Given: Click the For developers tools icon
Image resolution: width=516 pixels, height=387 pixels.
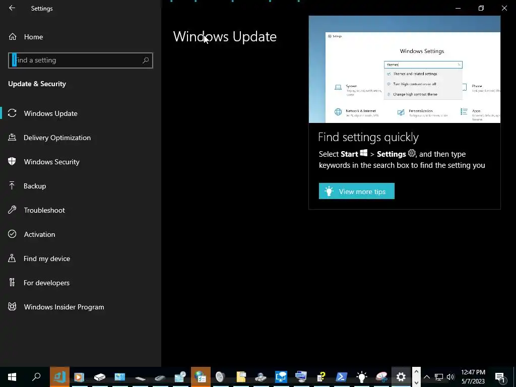Looking at the screenshot, I should coord(12,282).
